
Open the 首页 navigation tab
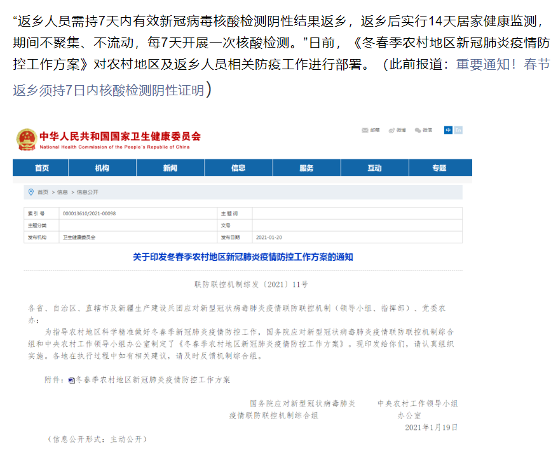pyautogui.click(x=42, y=168)
